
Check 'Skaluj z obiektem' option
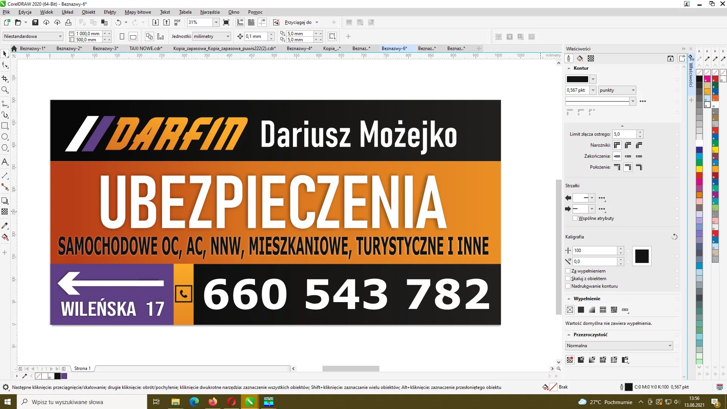[x=568, y=278]
